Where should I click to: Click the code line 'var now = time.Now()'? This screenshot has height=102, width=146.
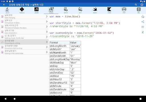coord(65,16)
